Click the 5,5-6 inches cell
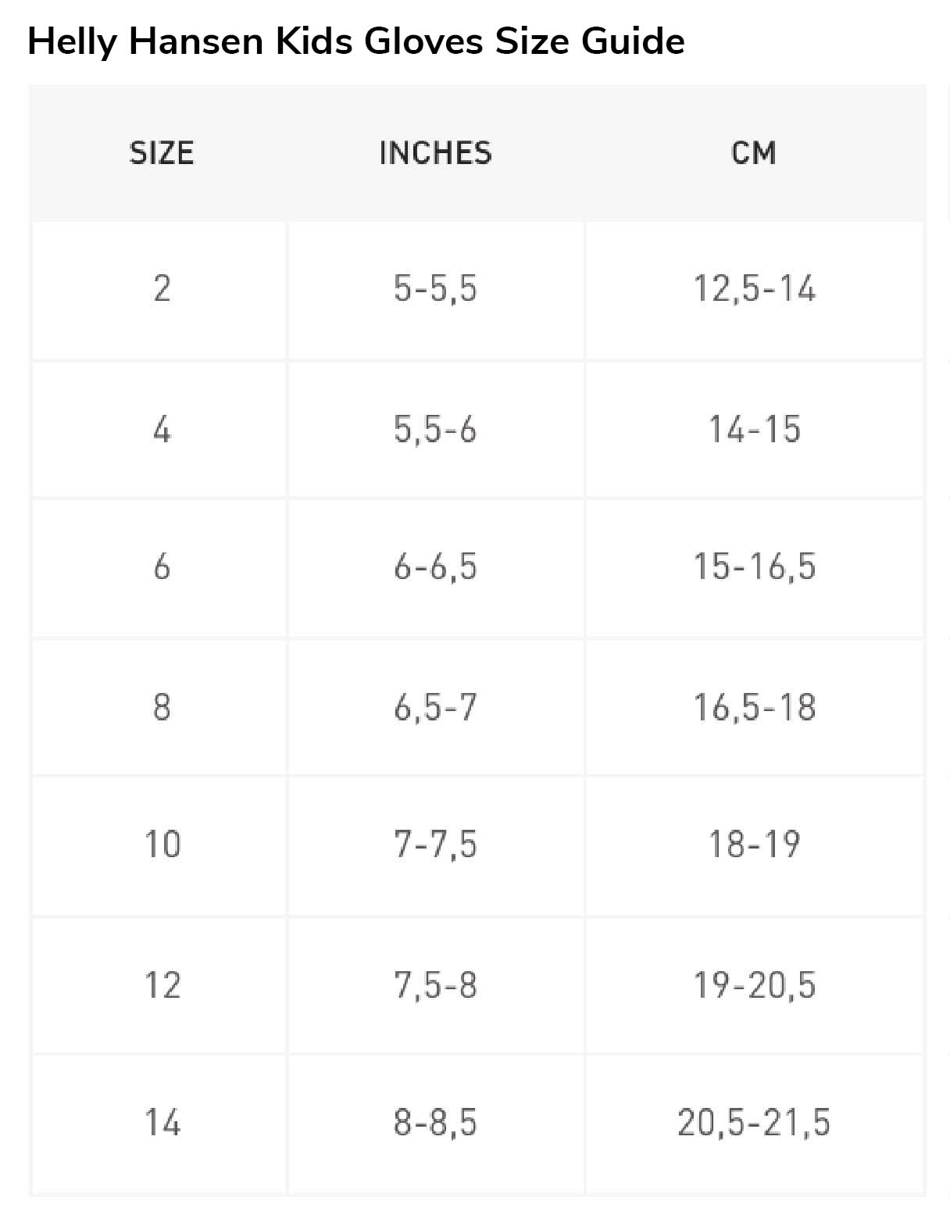 (436, 429)
